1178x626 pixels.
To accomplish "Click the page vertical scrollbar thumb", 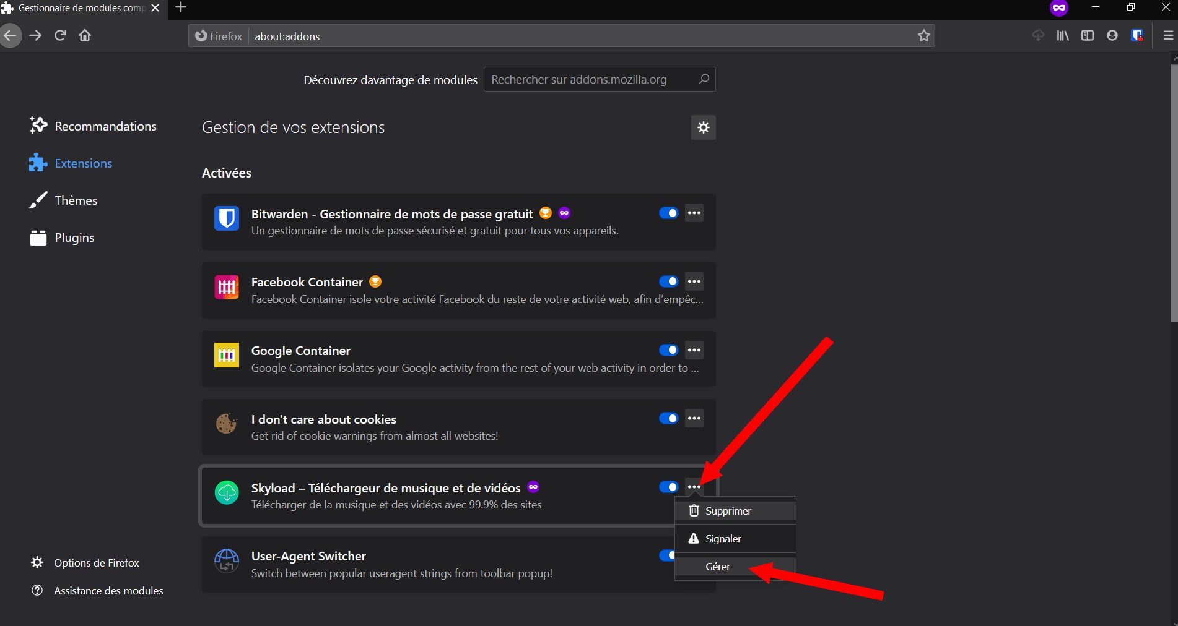I will tap(1174, 192).
